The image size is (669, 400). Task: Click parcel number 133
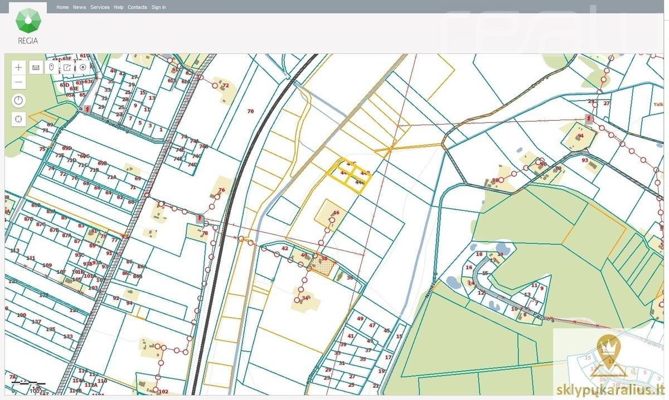point(67,337)
